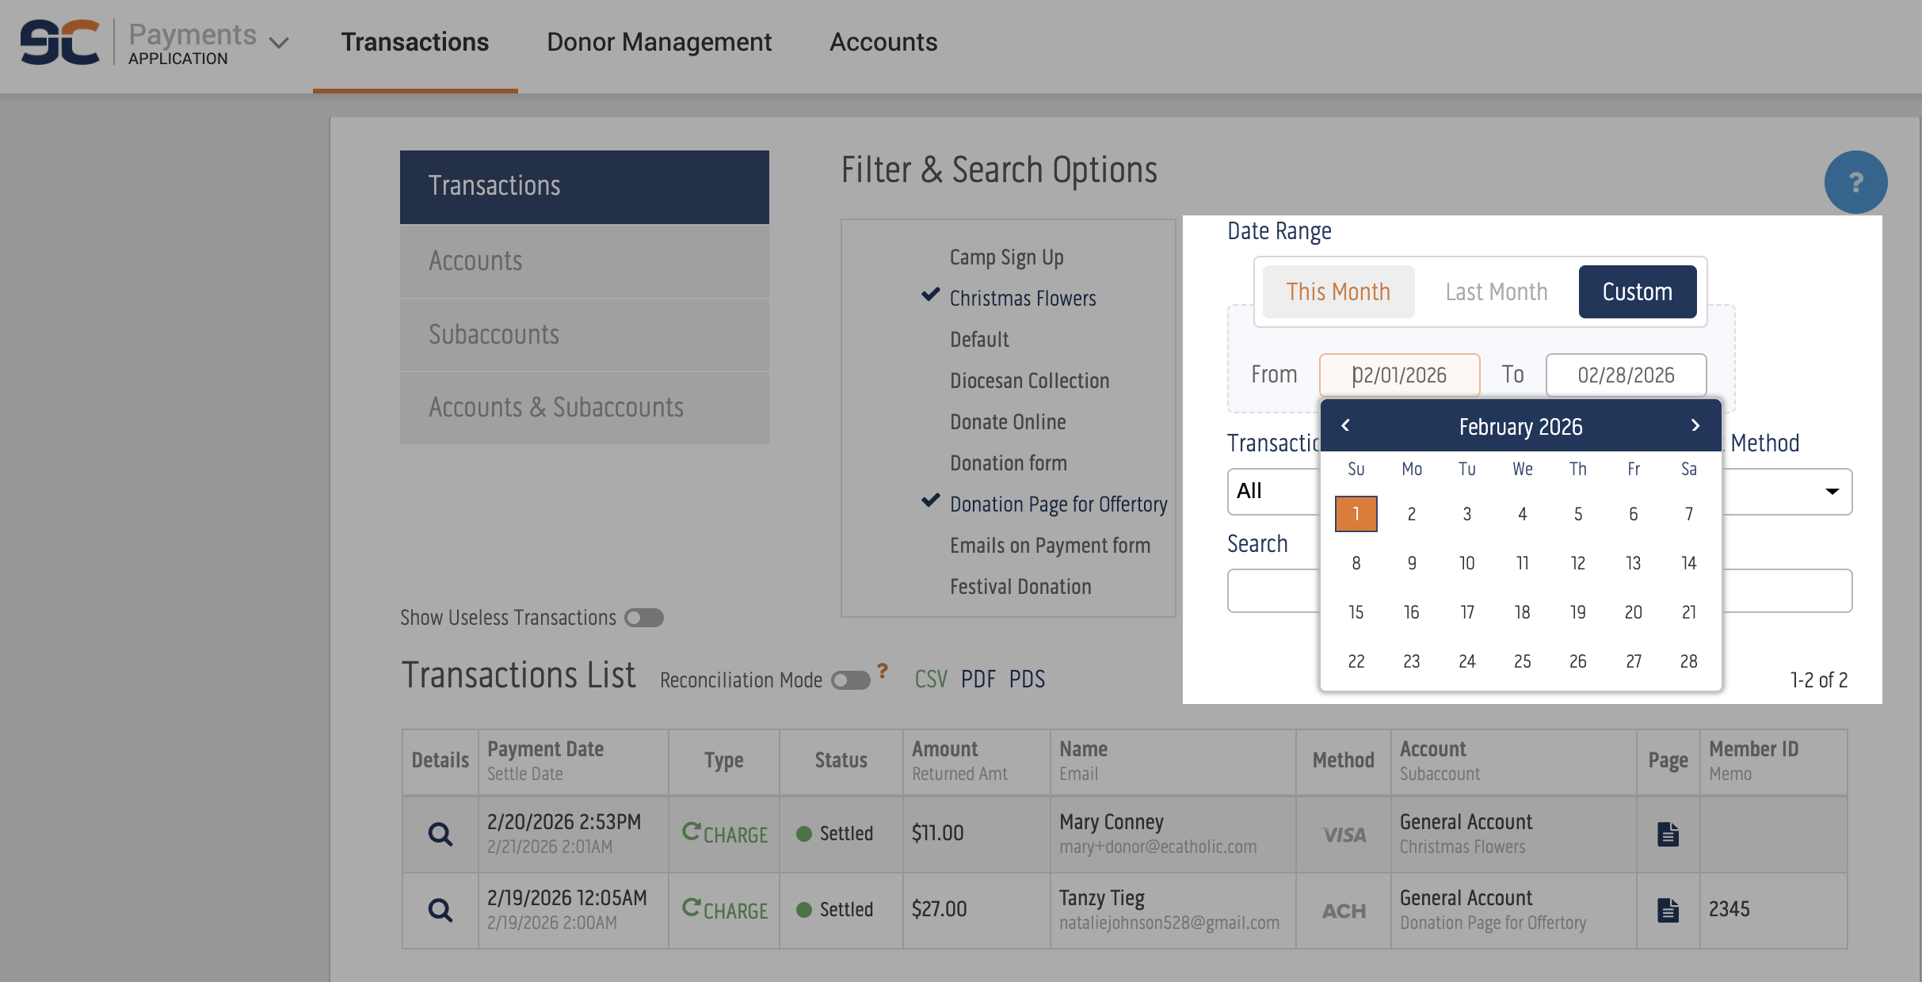
Task: Toggle Show Useless Transactions switch
Action: pos(643,618)
